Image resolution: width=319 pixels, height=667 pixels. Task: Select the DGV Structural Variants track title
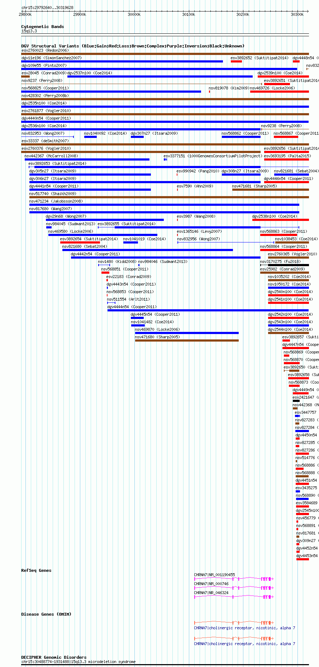[133, 46]
